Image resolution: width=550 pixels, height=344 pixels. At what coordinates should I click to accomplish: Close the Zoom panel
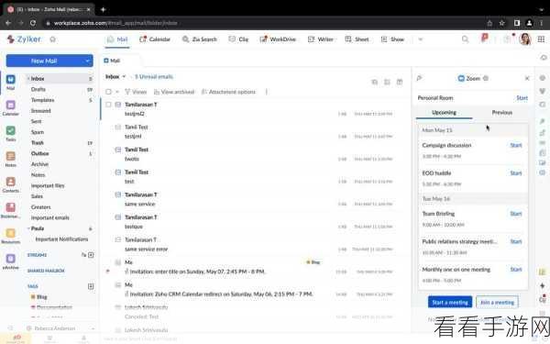pyautogui.click(x=527, y=78)
